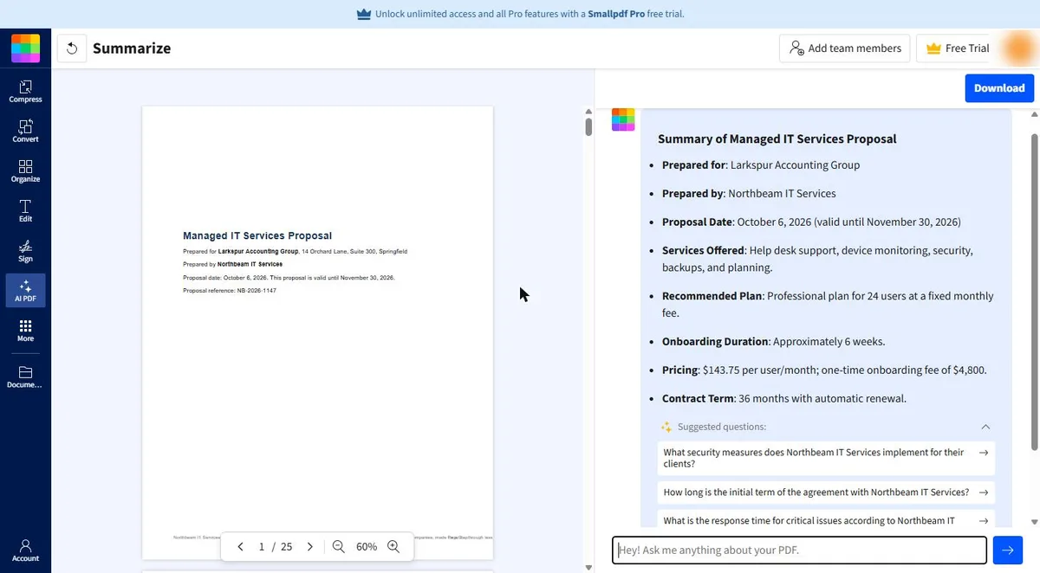Click the Onboarding Duration bullet
Image resolution: width=1040 pixels, height=573 pixels.
773,341
